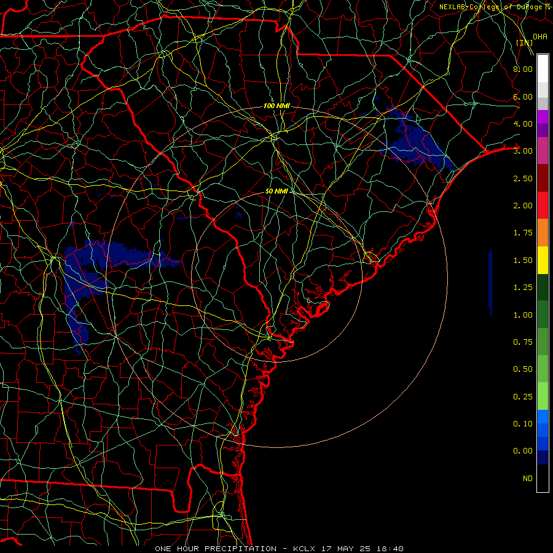
Task: Select the 1.00 legend value
Action: [522, 315]
